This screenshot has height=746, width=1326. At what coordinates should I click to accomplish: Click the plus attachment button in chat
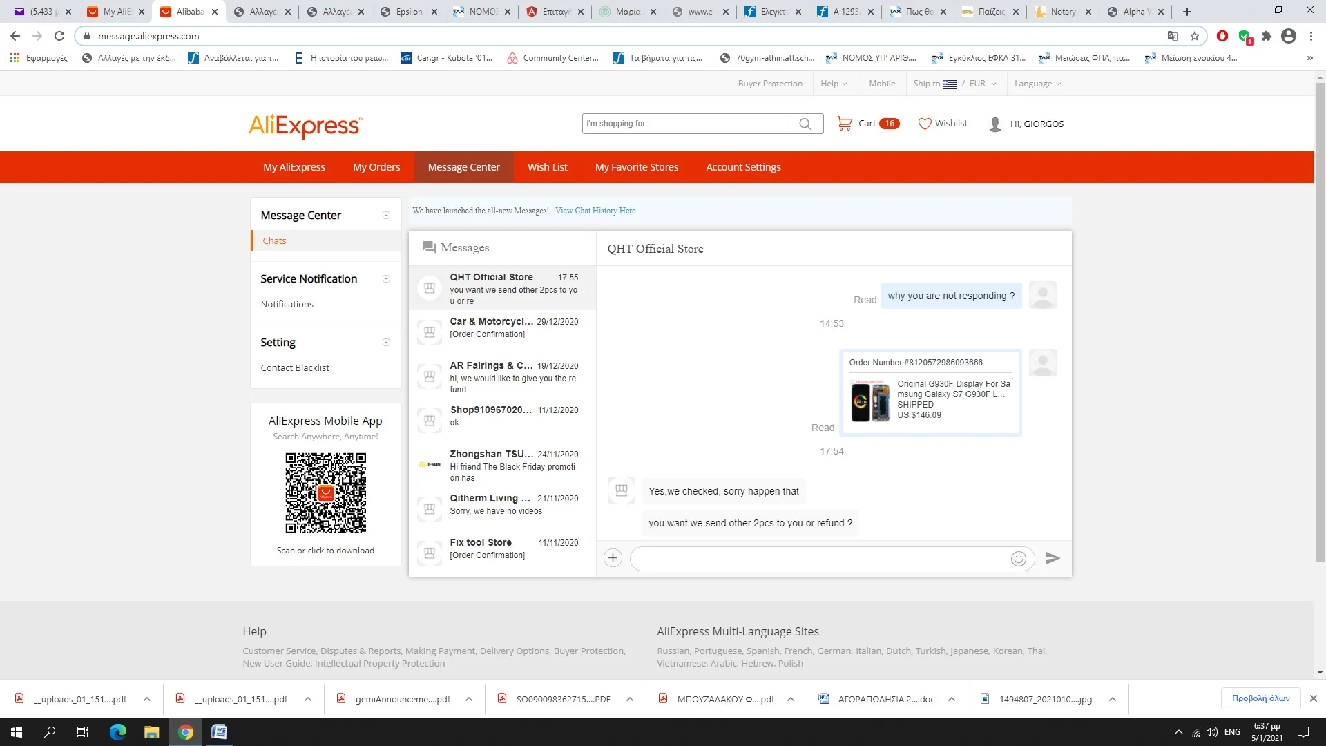(613, 558)
